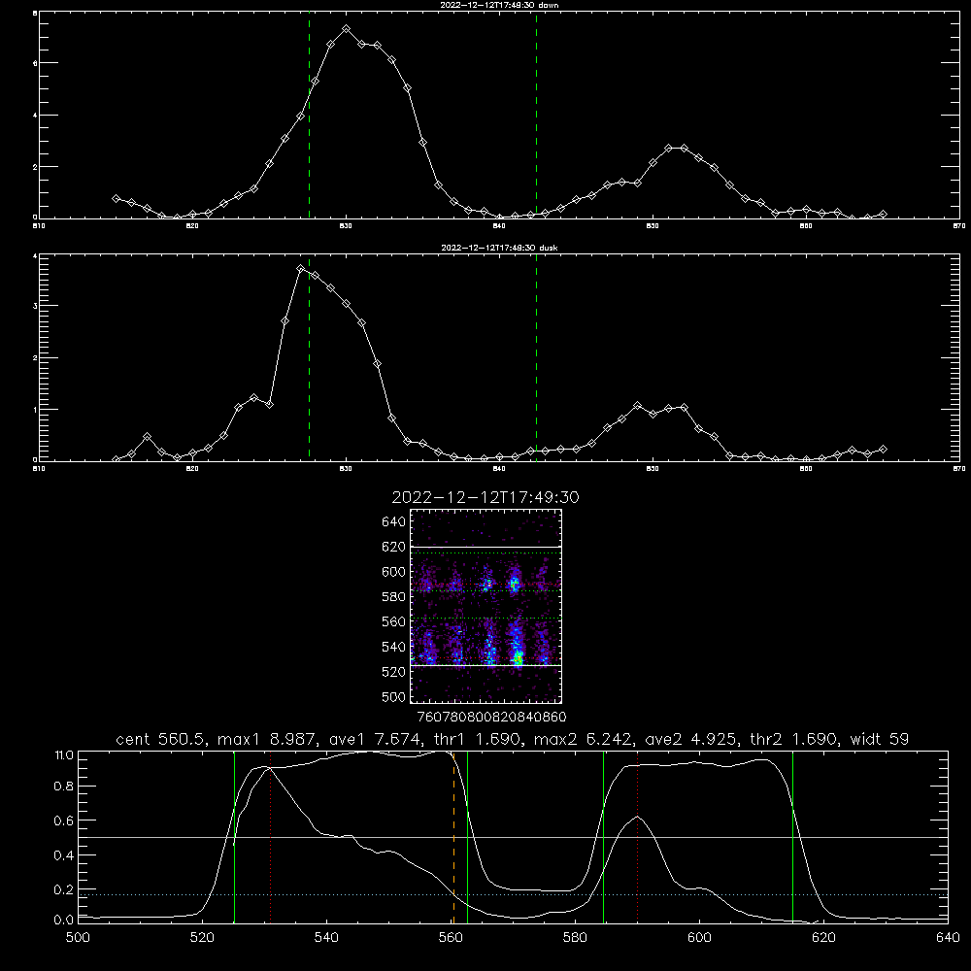Click the dusk curve diamond at small bump near 817

coord(147,437)
